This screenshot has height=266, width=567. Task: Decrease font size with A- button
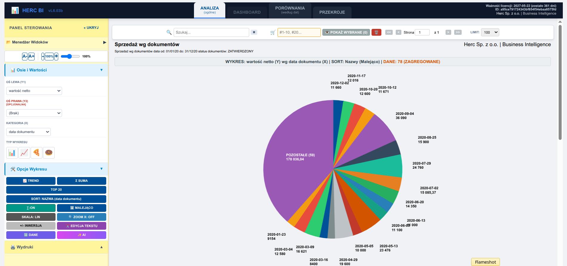click(25, 56)
